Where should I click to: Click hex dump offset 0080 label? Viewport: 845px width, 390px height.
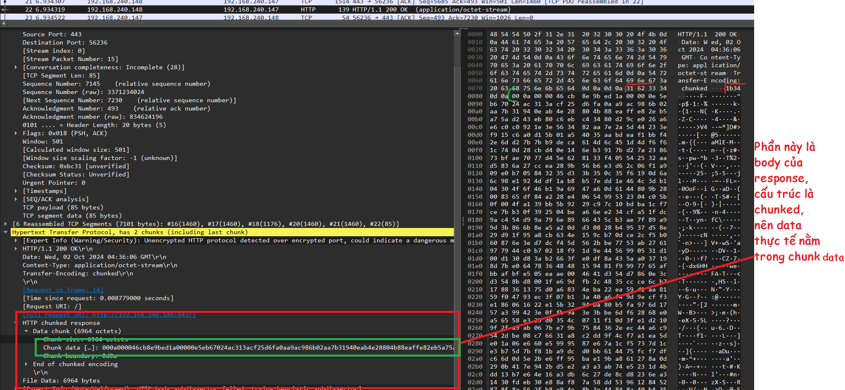tap(475, 96)
